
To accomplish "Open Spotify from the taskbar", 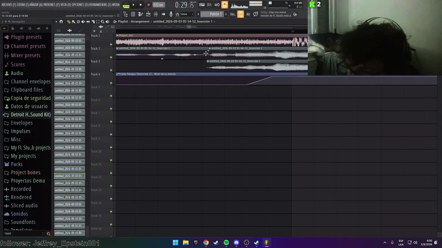I will (226, 242).
